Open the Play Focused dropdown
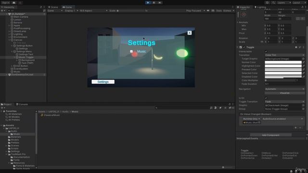 tap(195, 11)
